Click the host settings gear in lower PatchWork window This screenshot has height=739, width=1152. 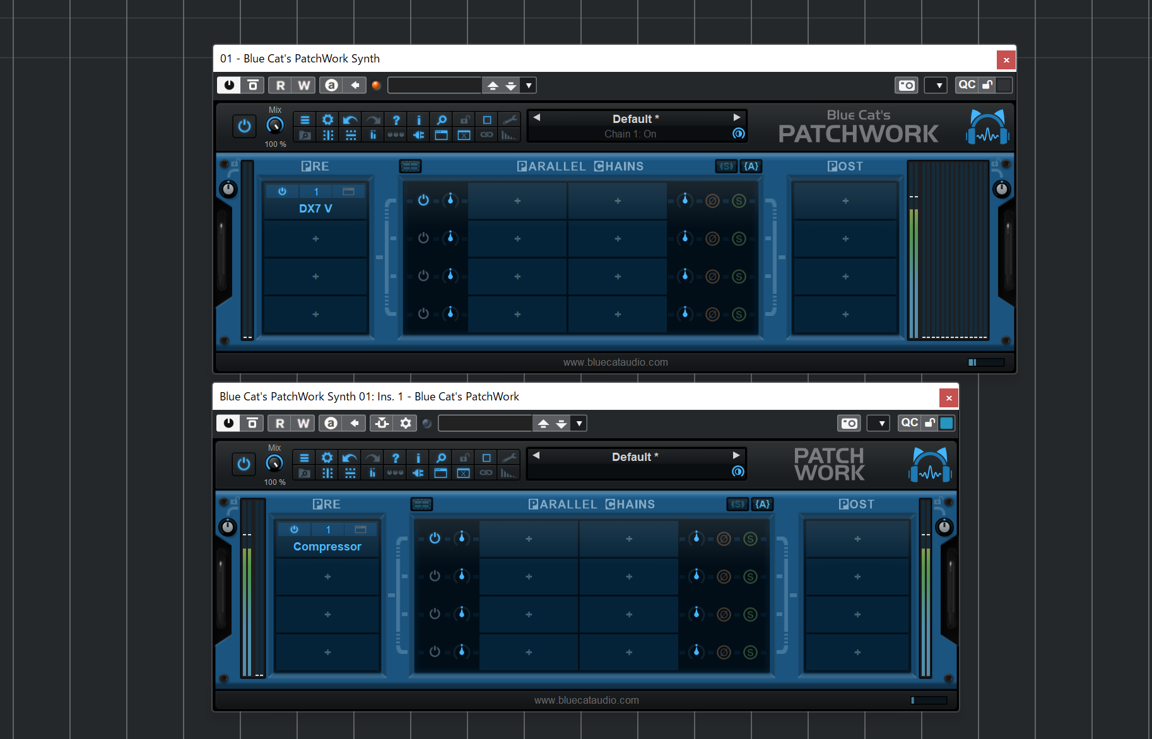pos(405,423)
